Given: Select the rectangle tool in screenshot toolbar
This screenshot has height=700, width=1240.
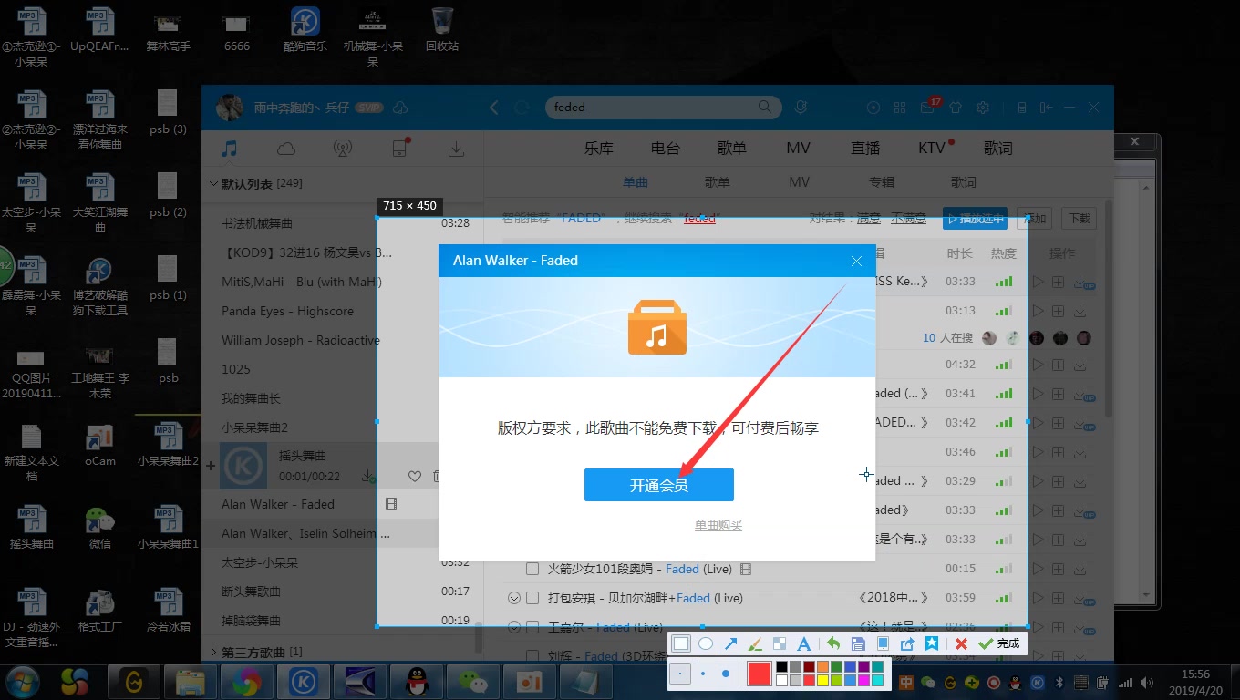Looking at the screenshot, I should coord(681,643).
